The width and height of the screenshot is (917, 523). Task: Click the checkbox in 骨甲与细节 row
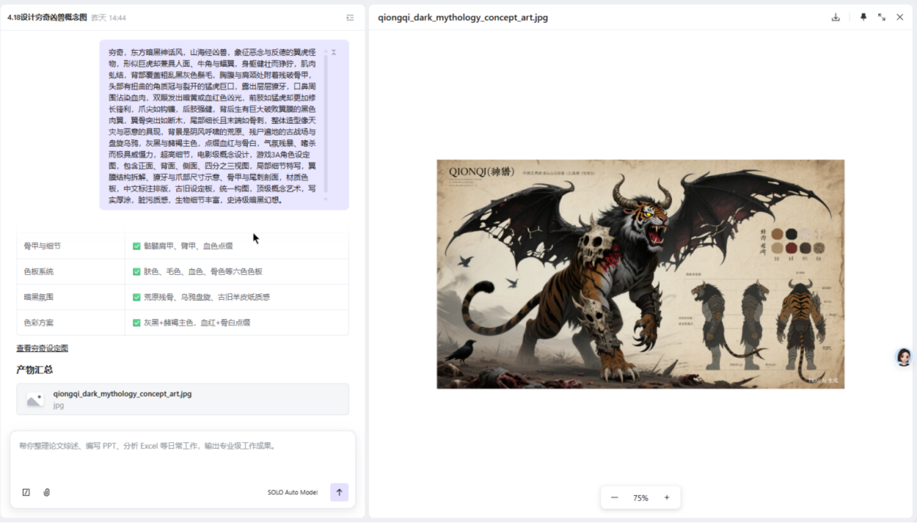pyautogui.click(x=137, y=246)
